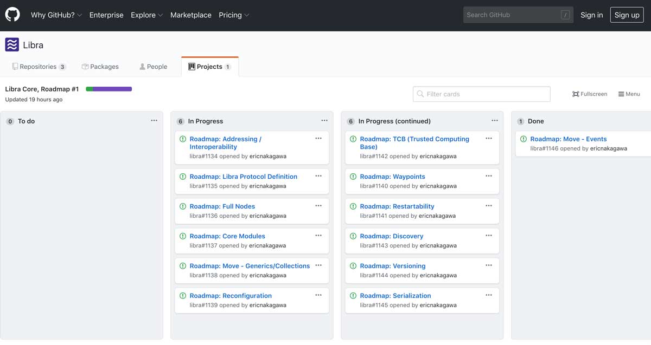Open card menu for Roadmap: Full Nodes
The width and height of the screenshot is (651, 345).
[x=318, y=206]
